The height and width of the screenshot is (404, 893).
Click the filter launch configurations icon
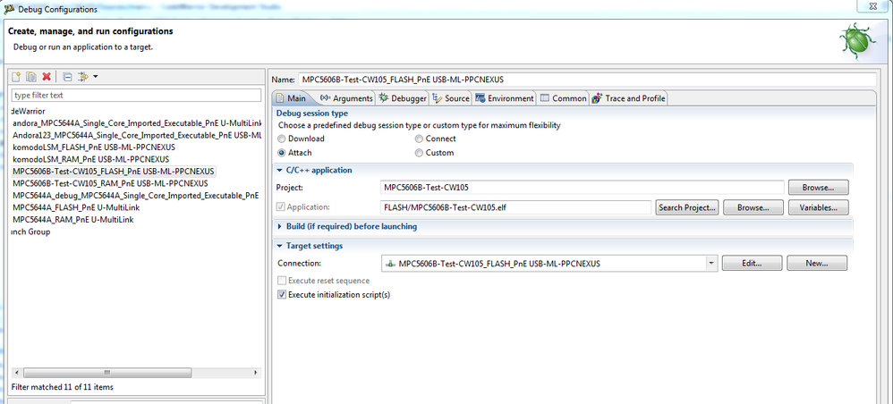[82, 77]
